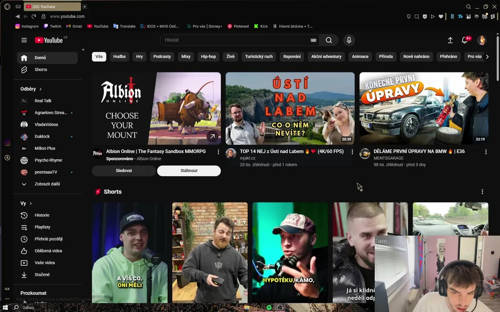Image resolution: width=500 pixels, height=312 pixels.
Task: Click the search magnifier button
Action: [x=329, y=40]
